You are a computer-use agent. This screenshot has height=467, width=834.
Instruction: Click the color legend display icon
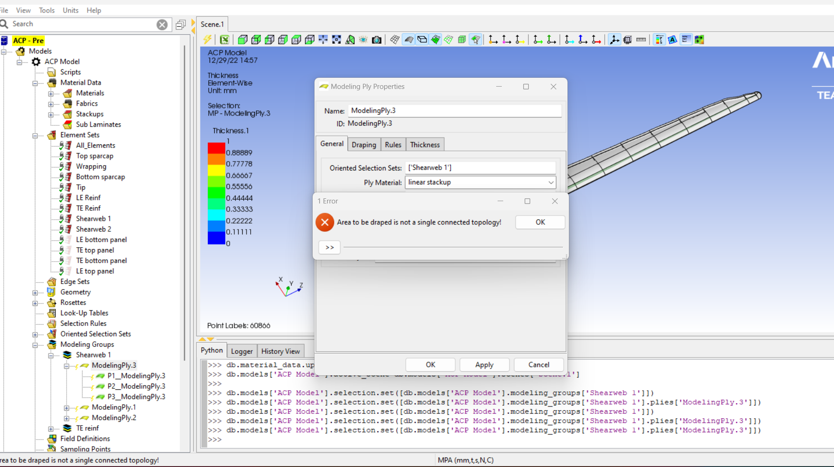659,40
